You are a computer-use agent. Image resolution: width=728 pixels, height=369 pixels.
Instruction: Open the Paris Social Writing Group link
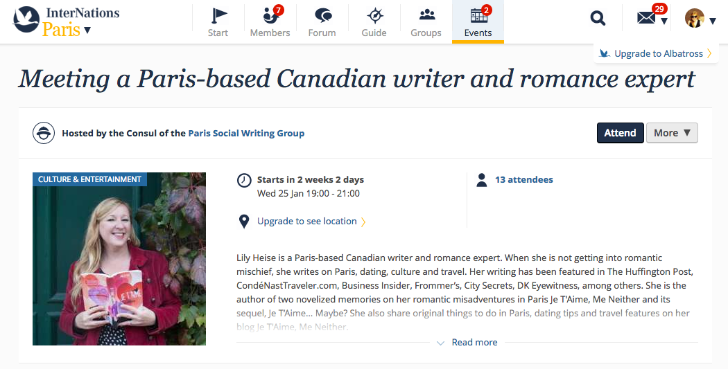coord(246,133)
